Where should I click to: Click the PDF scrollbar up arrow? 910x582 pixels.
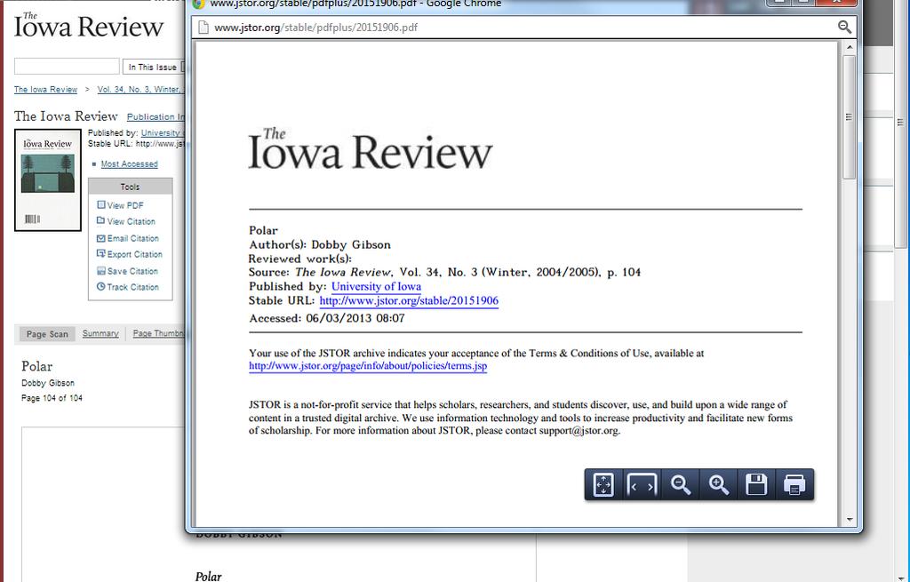click(849, 47)
